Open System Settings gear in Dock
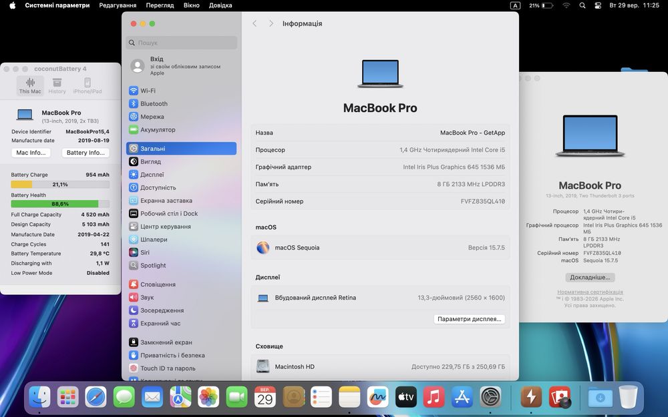Viewport: 668px width, 417px height. pyautogui.click(x=490, y=397)
